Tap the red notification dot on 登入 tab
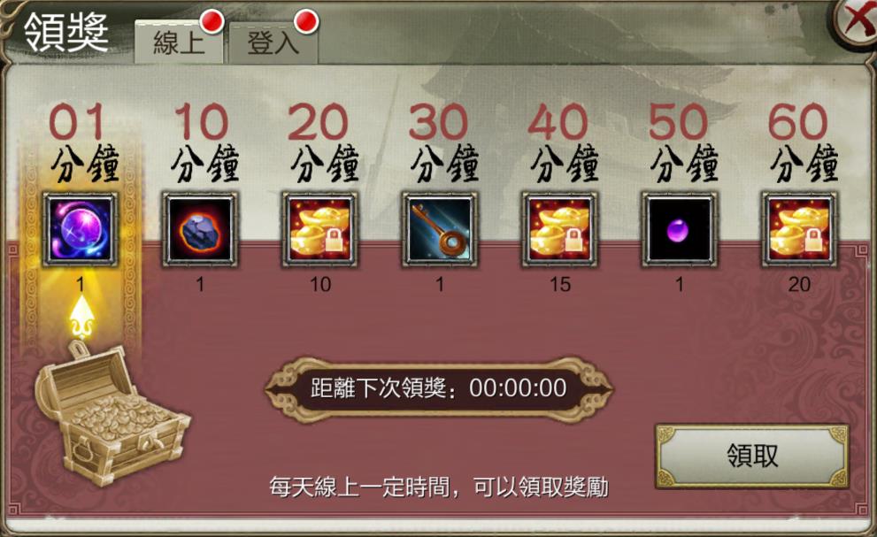 coord(306,21)
